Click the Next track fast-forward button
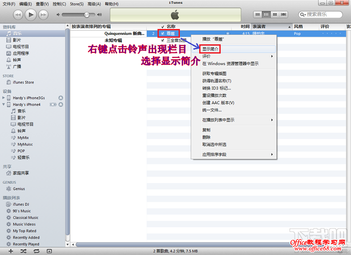Image resolution: width=351 pixels, height=255 pixels. pos(43,15)
